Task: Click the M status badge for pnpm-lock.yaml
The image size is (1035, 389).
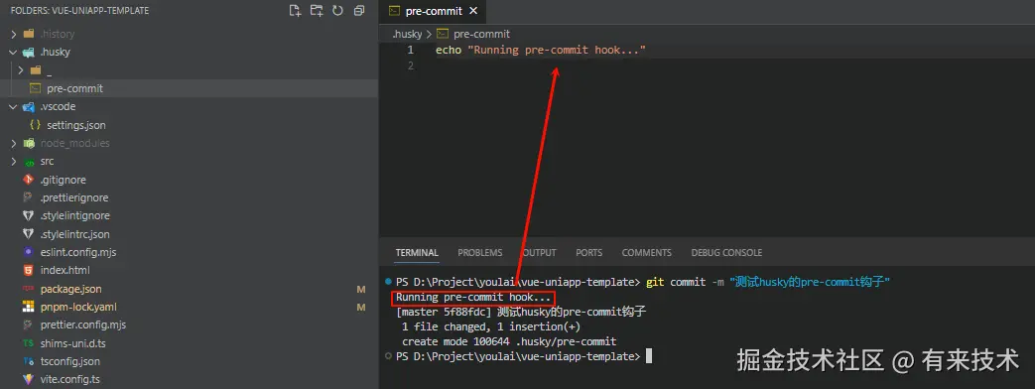Action: click(361, 307)
